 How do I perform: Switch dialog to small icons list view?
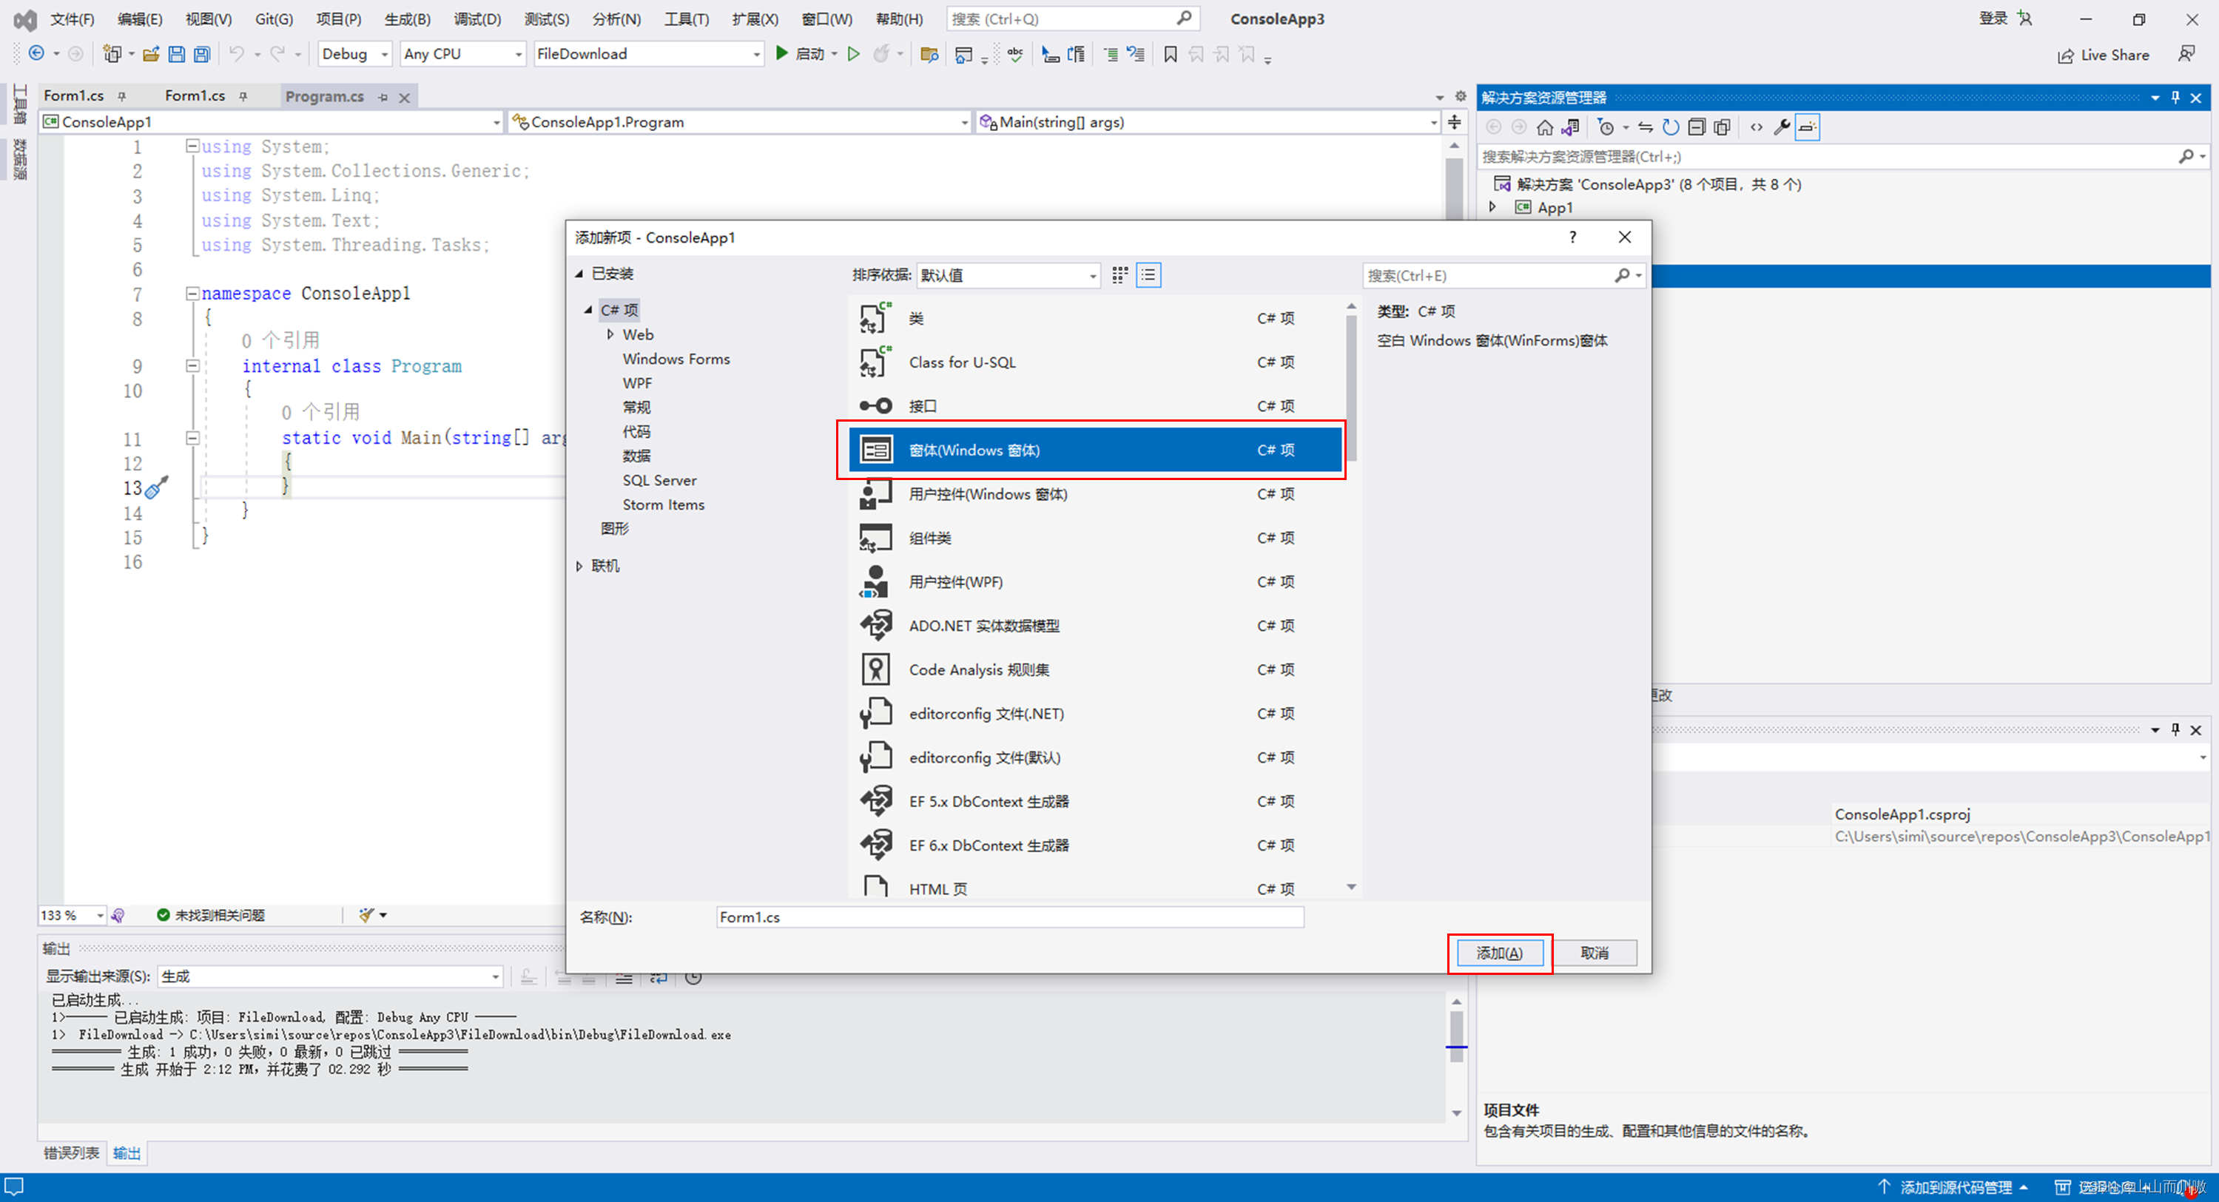pos(1148,274)
